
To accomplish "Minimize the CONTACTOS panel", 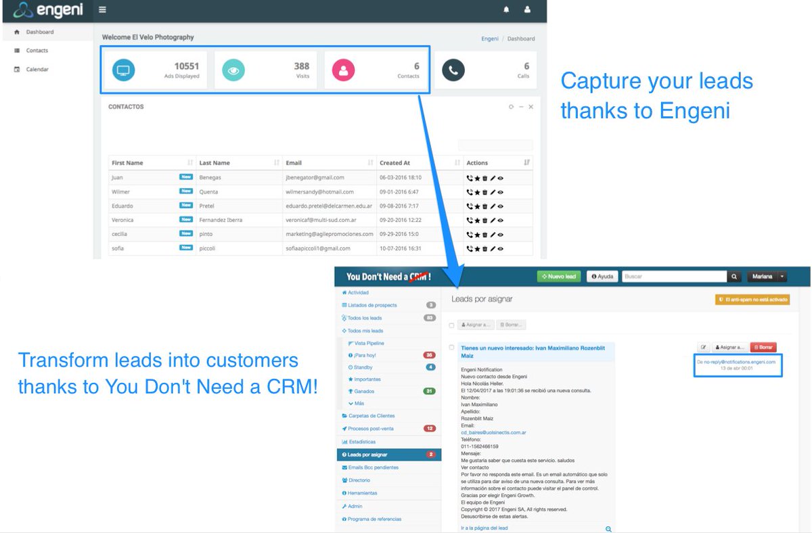I will 521,107.
